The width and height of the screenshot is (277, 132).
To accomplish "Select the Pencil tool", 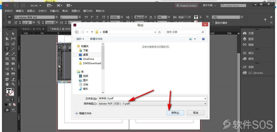I will click(x=13, y=54).
